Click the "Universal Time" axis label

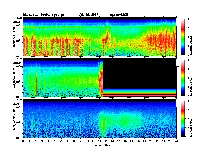click(100, 145)
